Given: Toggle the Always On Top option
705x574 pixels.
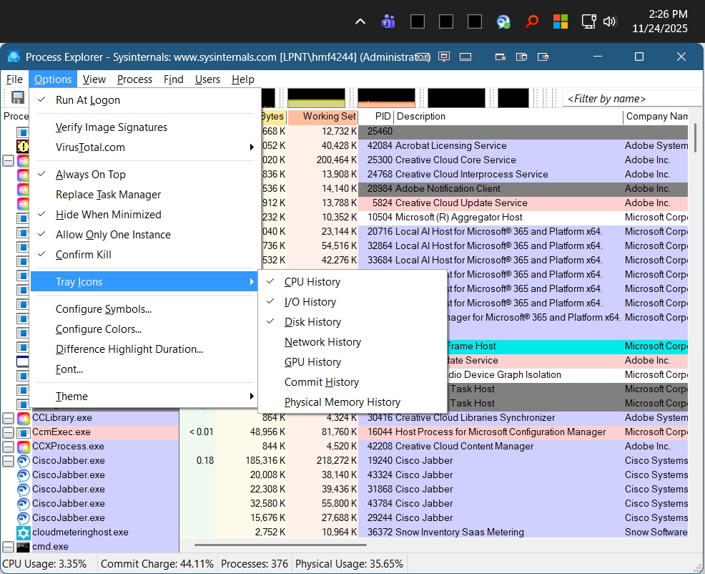Looking at the screenshot, I should 90,175.
